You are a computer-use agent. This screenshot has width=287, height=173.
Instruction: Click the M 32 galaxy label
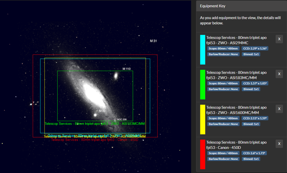point(102,111)
